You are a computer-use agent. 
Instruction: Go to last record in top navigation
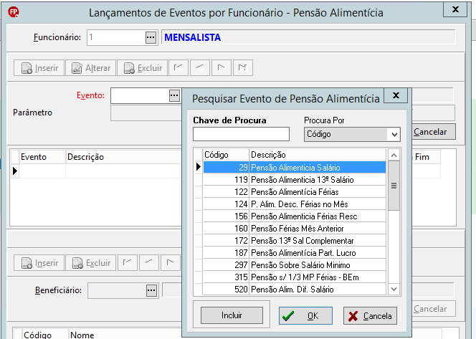[242, 67]
